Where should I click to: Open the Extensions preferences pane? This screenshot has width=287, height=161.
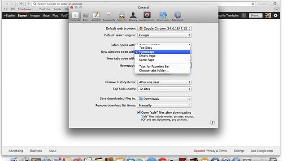pos(163,17)
